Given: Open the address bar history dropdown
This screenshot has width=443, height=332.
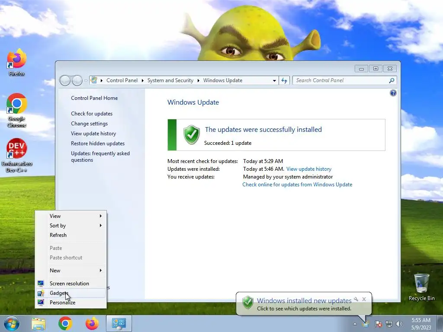Looking at the screenshot, I should pos(274,80).
